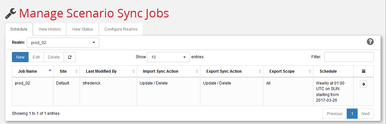Screen dimensions: 386x124
Task: Sort by Job Name column arrow
Action: [50, 70]
